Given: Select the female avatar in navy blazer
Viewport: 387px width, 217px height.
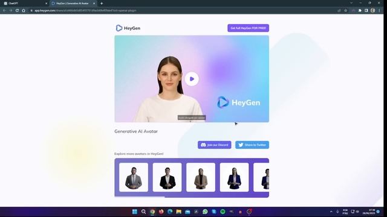Looking at the screenshot, I should [234, 177].
